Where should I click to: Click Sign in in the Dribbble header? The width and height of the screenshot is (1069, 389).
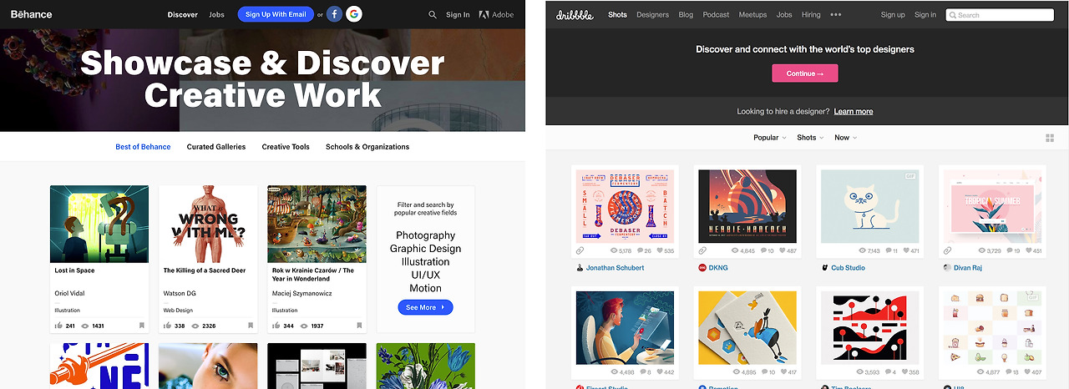[925, 15]
